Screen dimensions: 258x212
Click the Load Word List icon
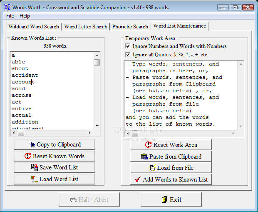[x=35, y=179]
